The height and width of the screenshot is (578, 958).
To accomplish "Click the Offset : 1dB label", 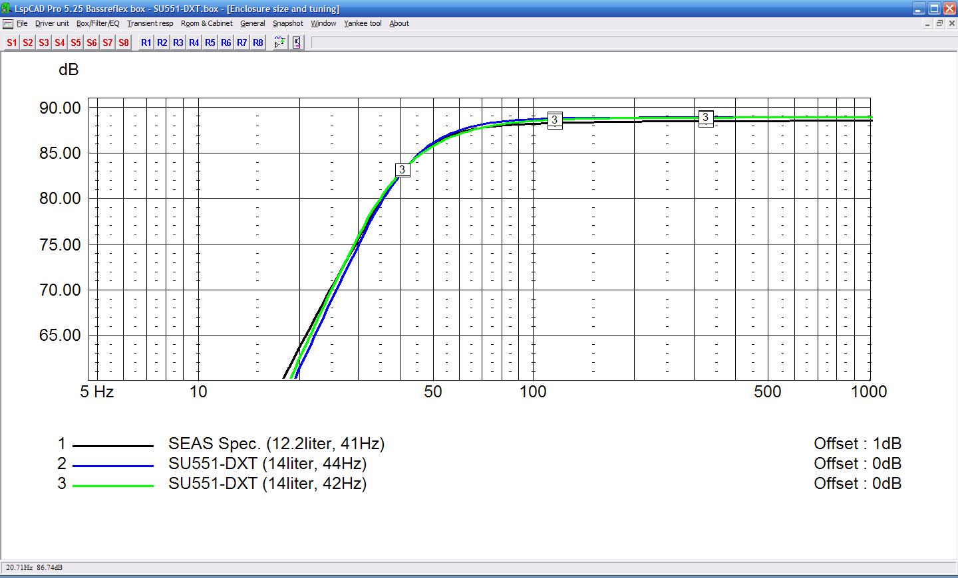I will (858, 444).
